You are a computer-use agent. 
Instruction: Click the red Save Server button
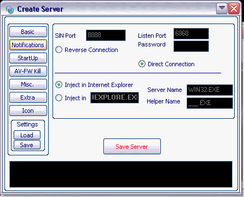(132, 147)
